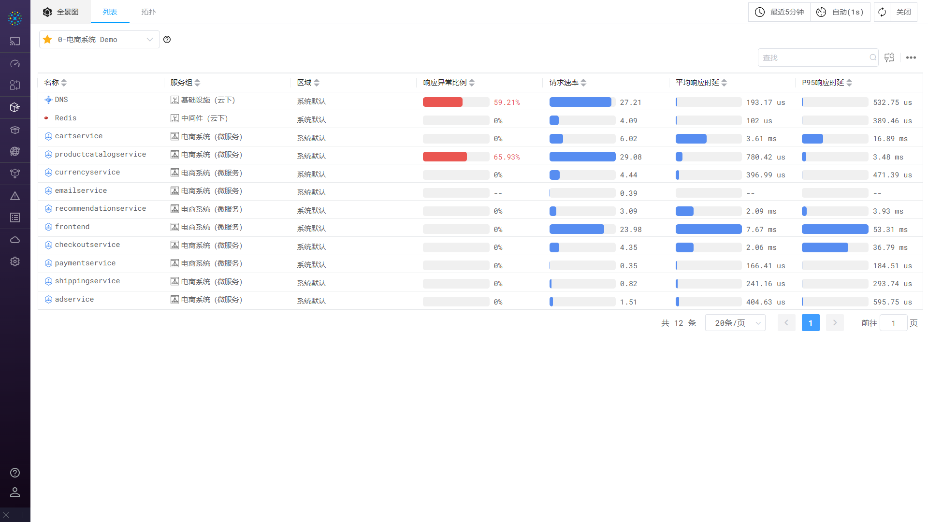Image resolution: width=928 pixels, height=522 pixels.
Task: Click the help question mark beside selector
Action: 167,40
